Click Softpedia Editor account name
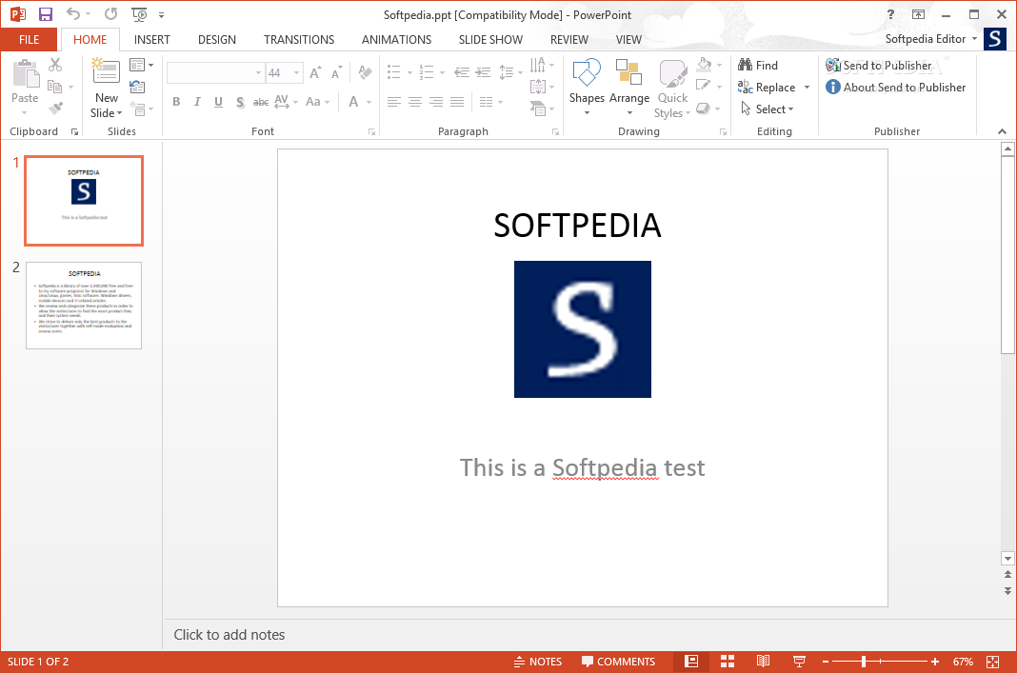This screenshot has width=1017, height=673. [926, 39]
